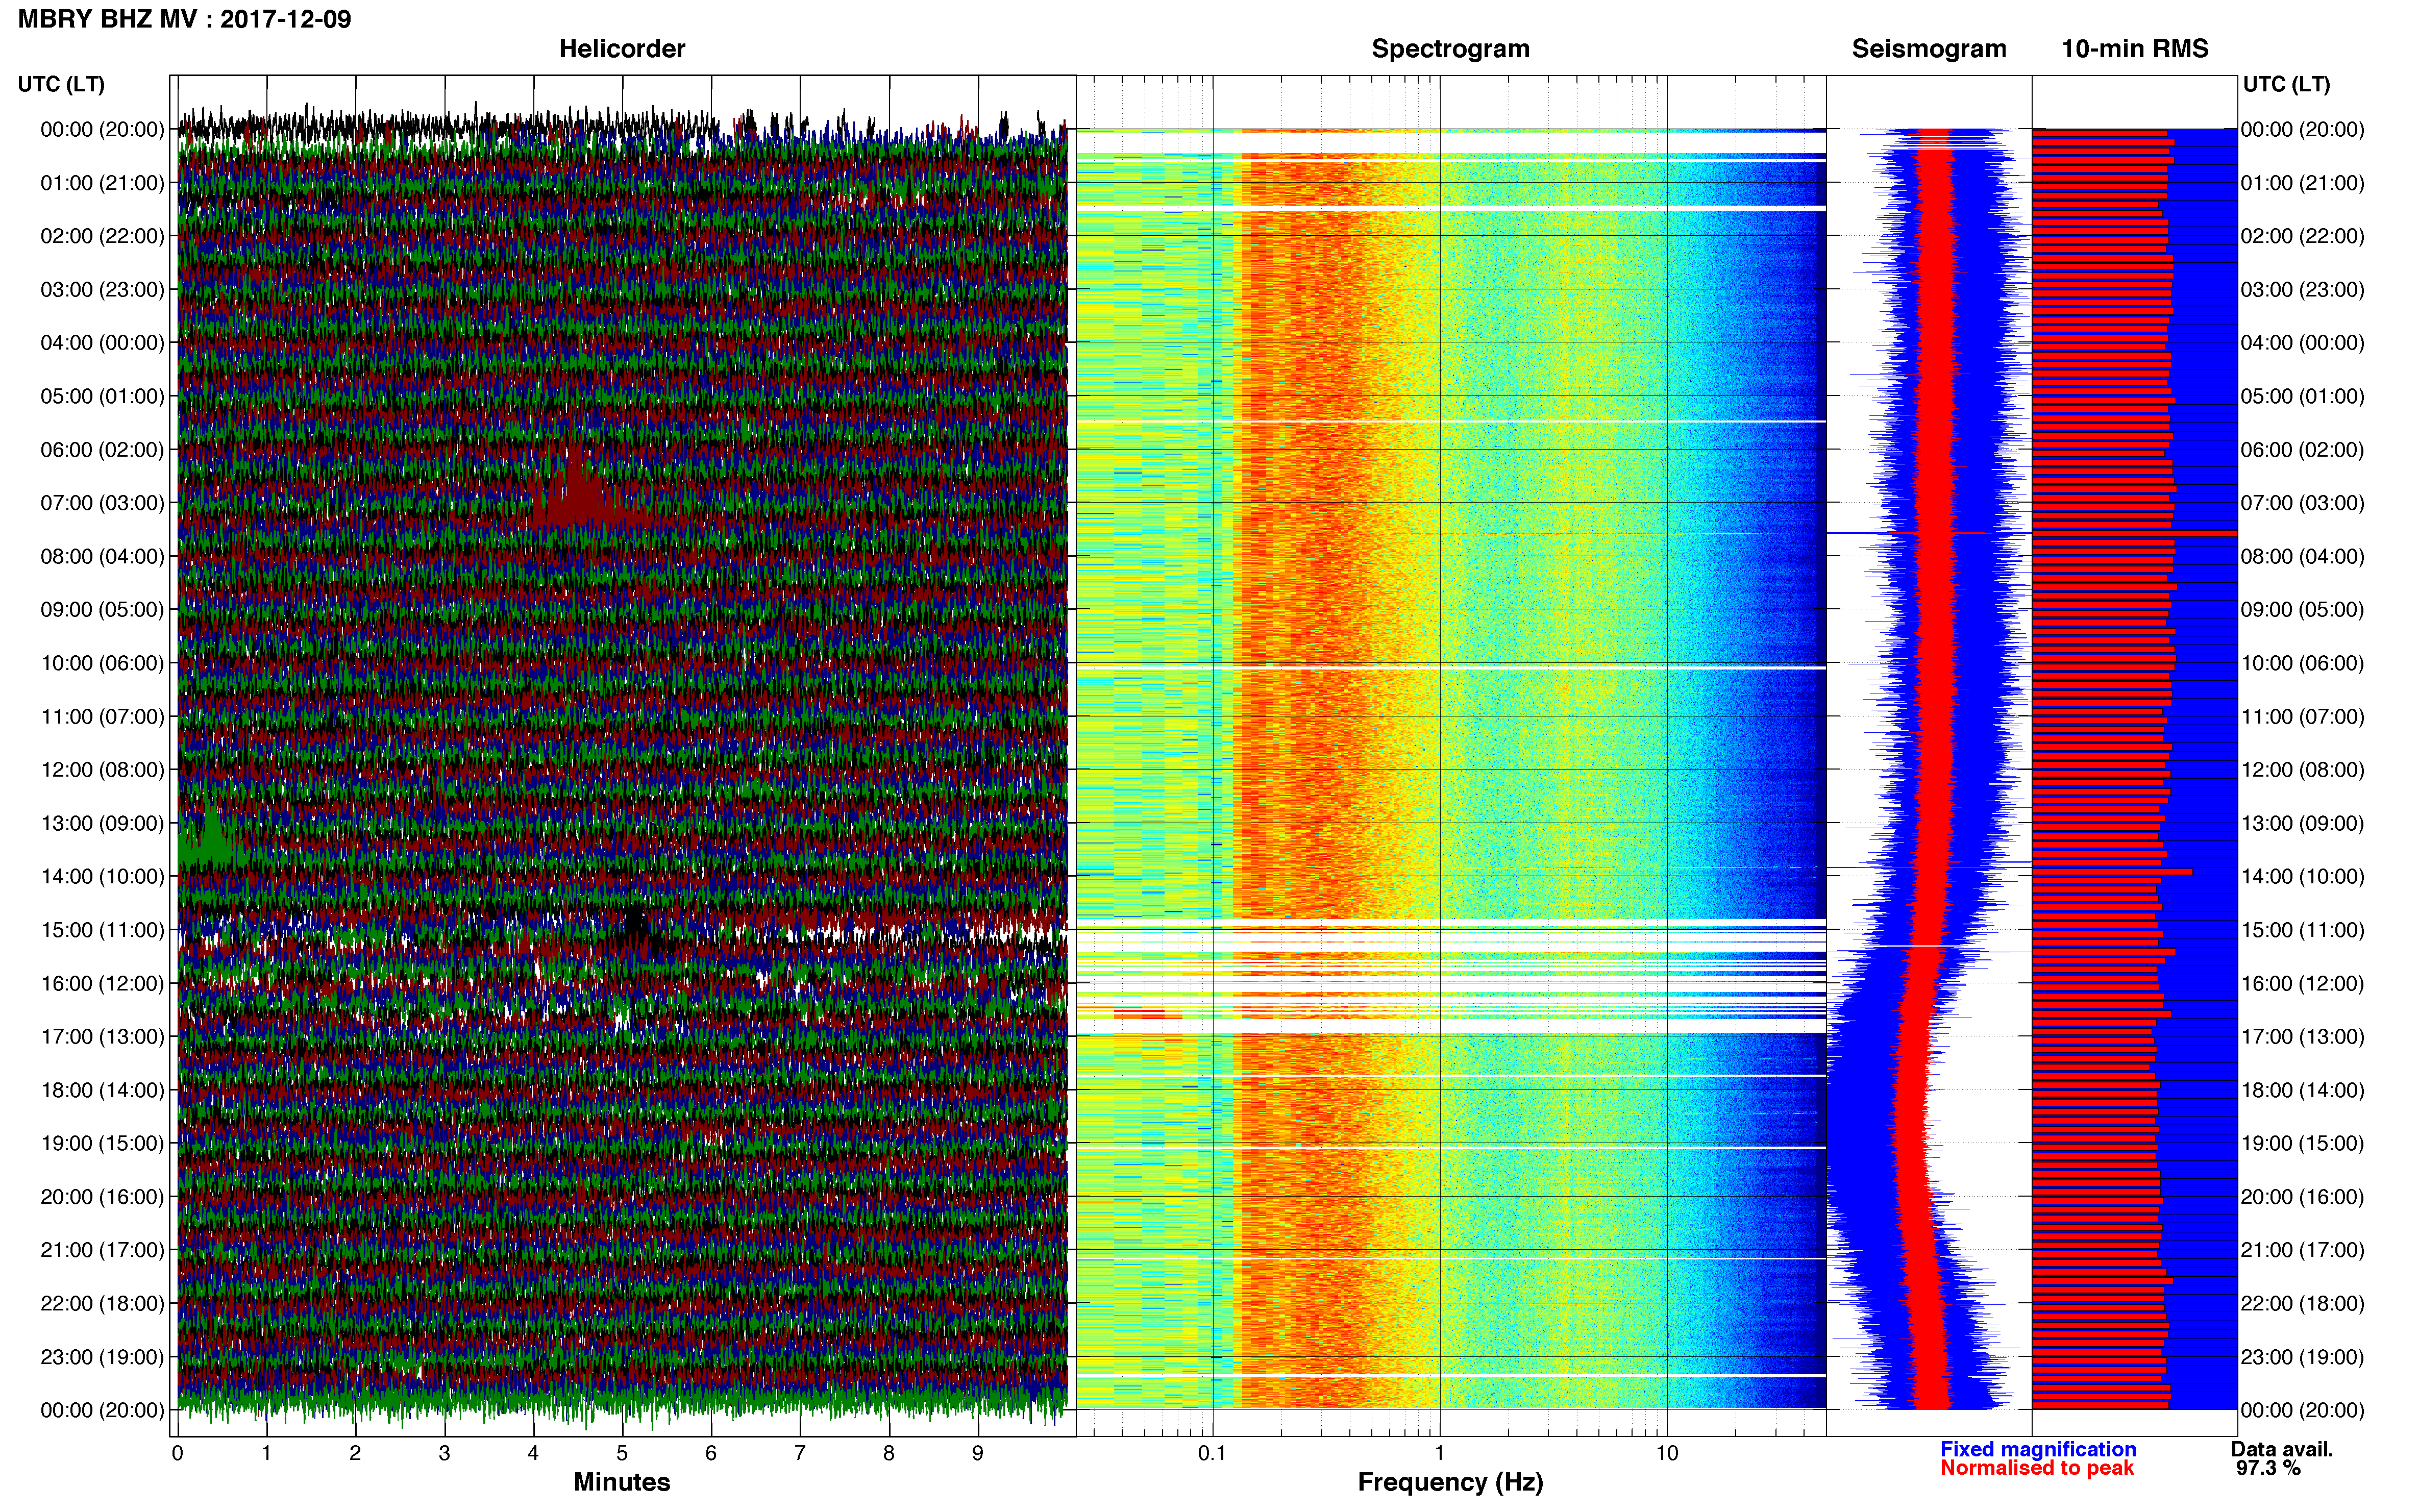Click the "UTC (LT)" label above the right time axis
2419x1512 pixels.
click(x=2286, y=84)
